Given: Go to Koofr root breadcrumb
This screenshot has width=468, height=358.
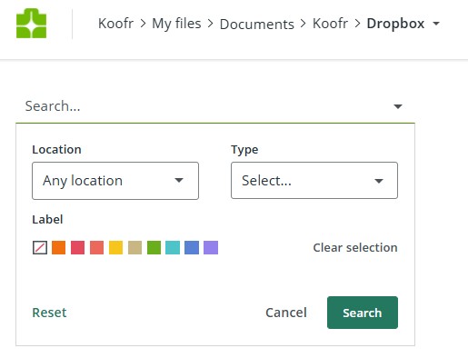Looking at the screenshot, I should [115, 24].
